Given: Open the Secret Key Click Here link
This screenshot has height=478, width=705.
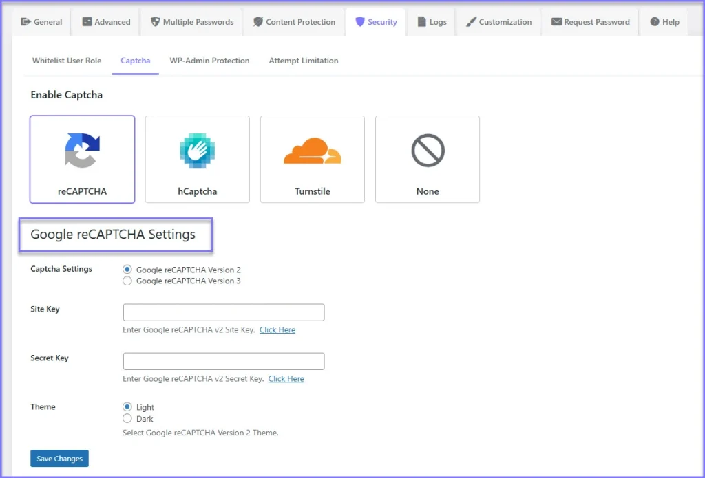Looking at the screenshot, I should [x=286, y=378].
